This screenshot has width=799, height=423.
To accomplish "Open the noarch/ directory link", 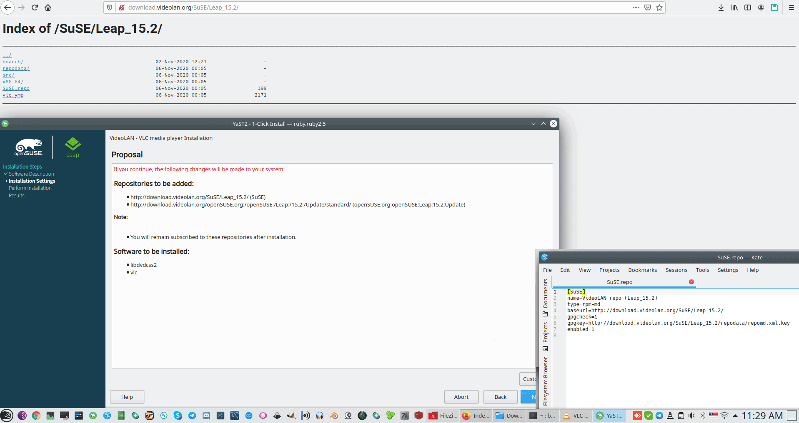I will pyautogui.click(x=13, y=62).
